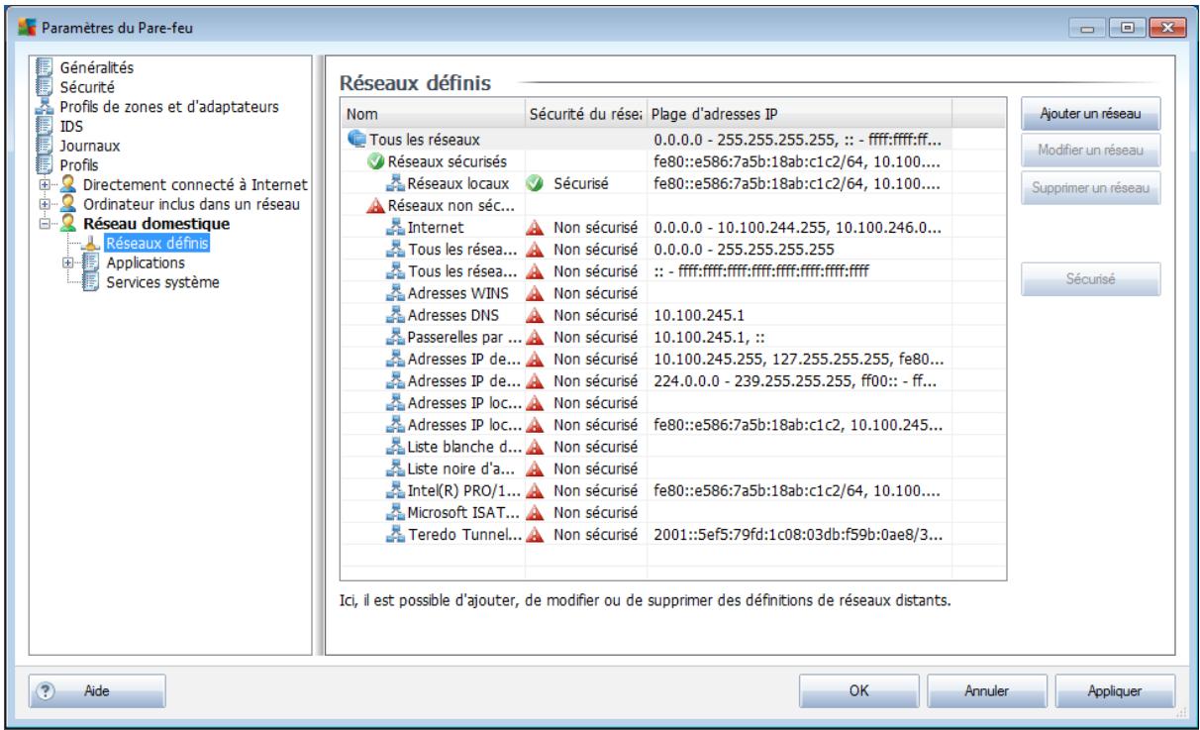1200x730 pixels.
Task: Click the Services système node icon
Action: [x=90, y=281]
